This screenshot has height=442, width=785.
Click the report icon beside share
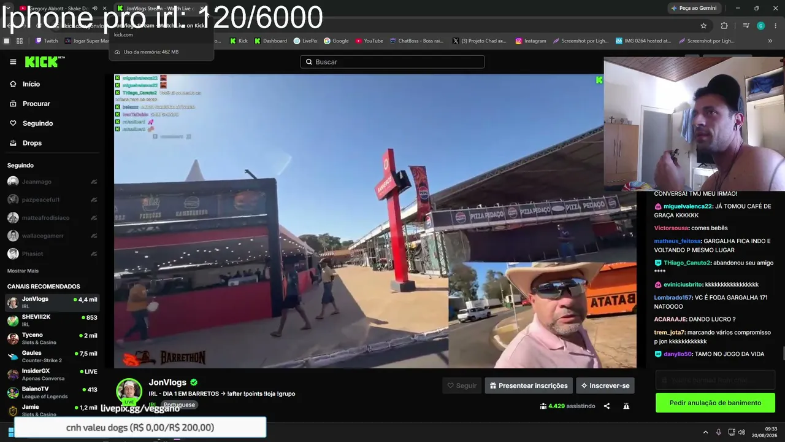626,406
